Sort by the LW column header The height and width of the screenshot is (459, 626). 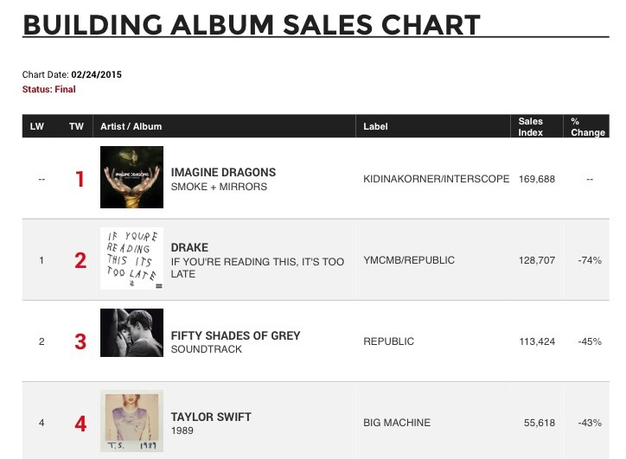36,126
